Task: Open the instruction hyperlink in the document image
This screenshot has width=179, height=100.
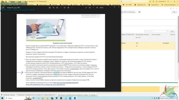Action: click(52, 84)
